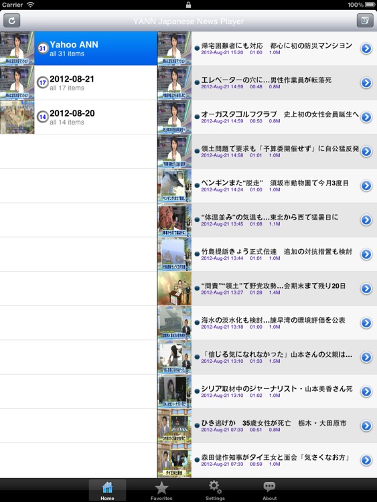Viewport: 377px width, 502px height.
Task: Tap the 問責 領土 news thumbnail
Action: click(175, 288)
